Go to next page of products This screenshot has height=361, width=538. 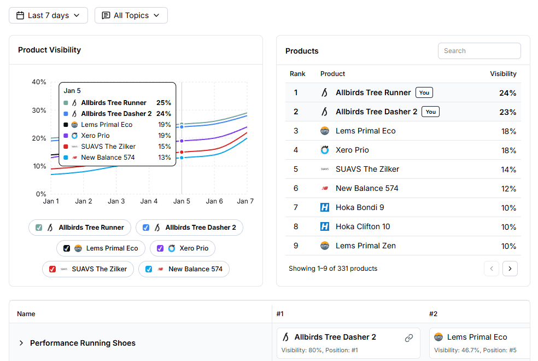point(510,269)
